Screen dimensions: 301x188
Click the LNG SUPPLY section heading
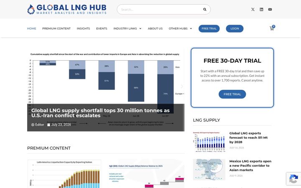pyautogui.click(x=207, y=120)
